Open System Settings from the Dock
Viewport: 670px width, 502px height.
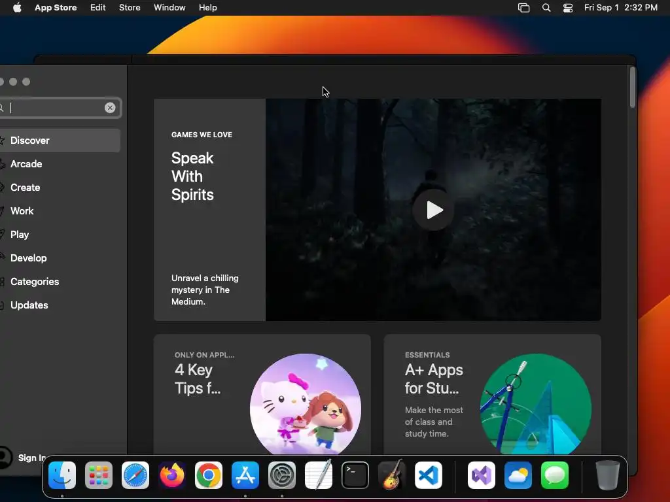[281, 475]
